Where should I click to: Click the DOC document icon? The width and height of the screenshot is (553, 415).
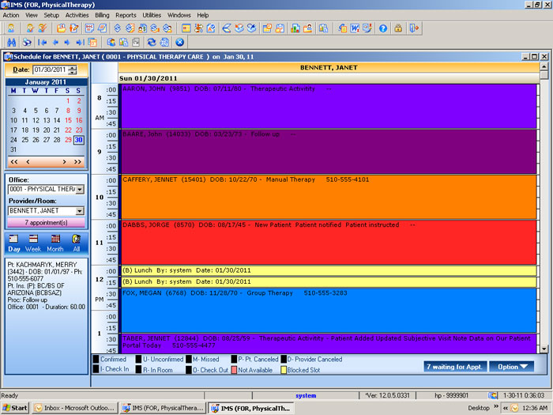[89, 28]
